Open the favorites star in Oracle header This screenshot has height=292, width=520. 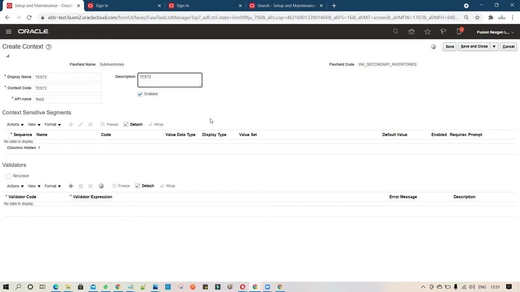click(x=427, y=32)
